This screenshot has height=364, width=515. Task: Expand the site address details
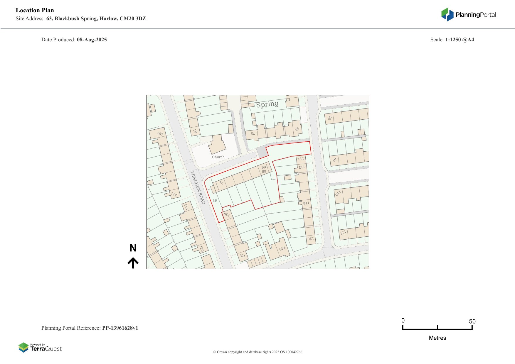[81, 18]
